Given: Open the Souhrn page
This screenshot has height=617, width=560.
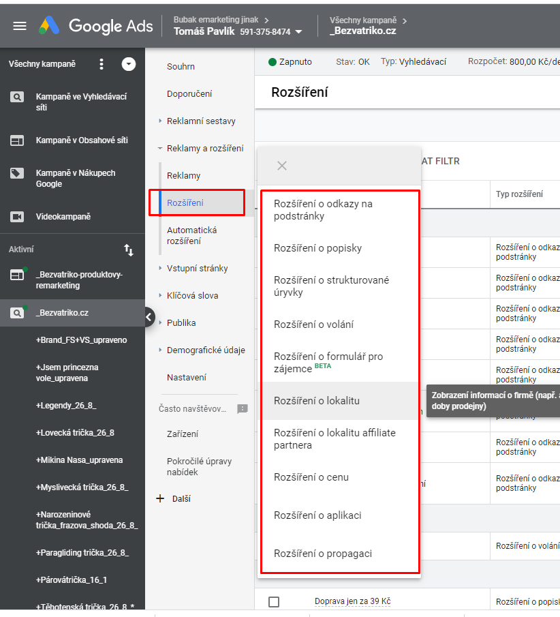Looking at the screenshot, I should pos(181,67).
